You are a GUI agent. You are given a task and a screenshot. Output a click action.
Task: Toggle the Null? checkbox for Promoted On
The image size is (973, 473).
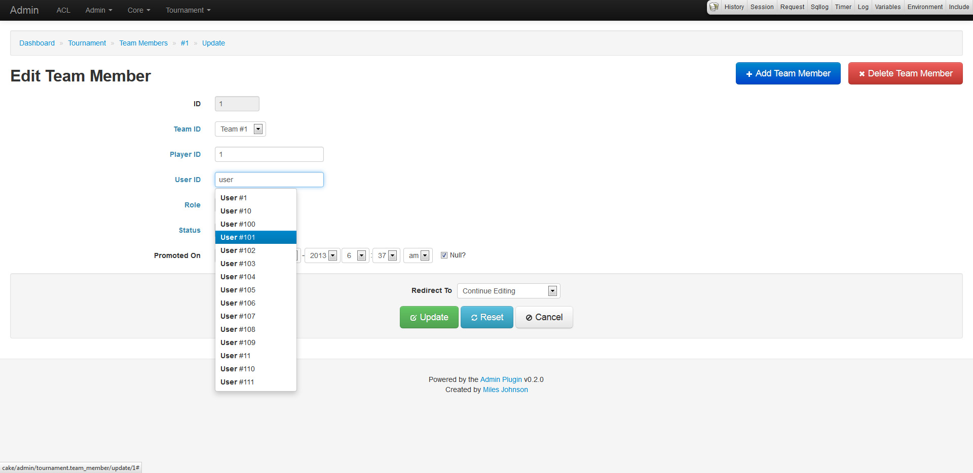point(444,255)
